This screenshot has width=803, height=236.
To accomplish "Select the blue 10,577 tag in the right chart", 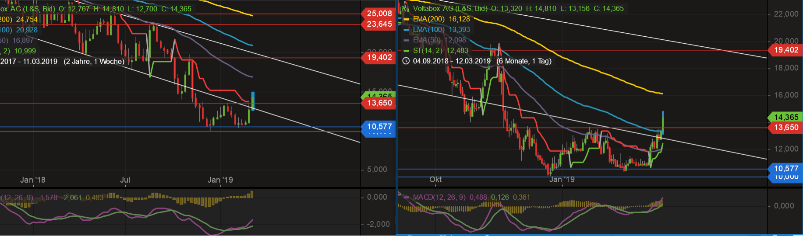I will coord(785,169).
